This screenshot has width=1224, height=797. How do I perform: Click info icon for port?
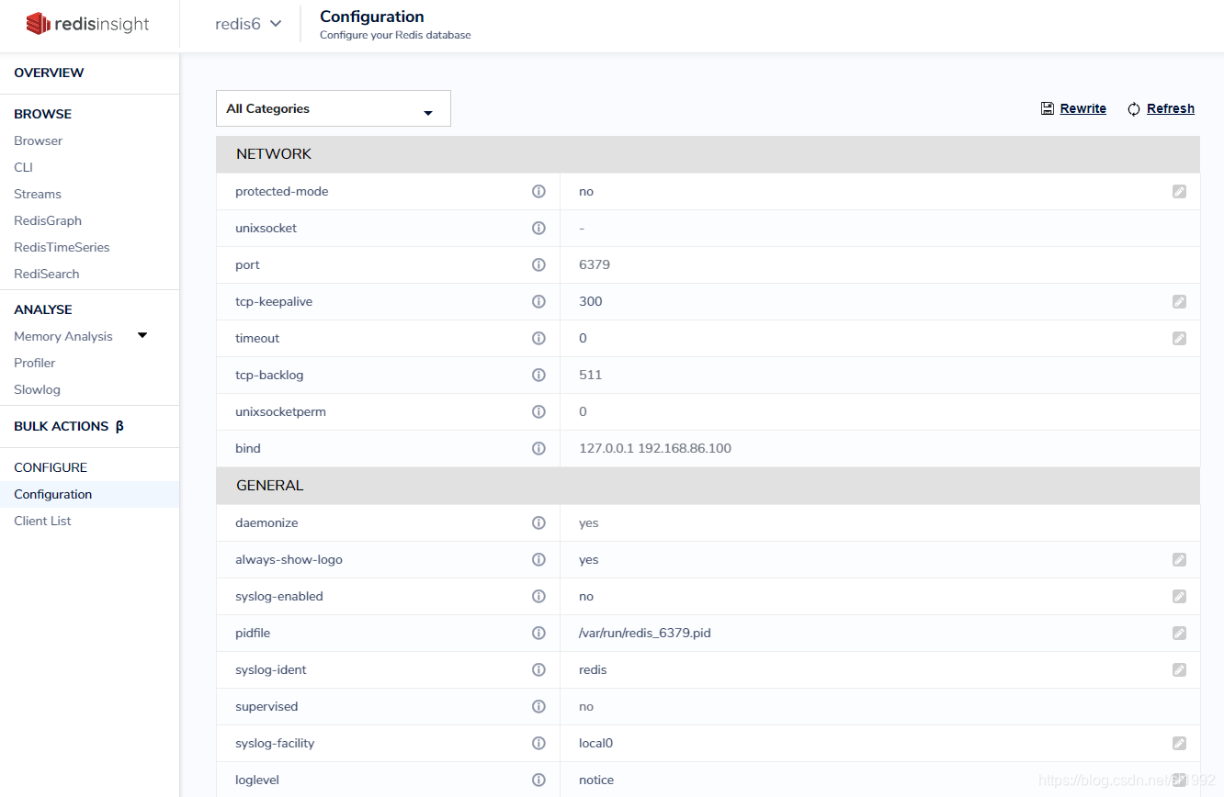coord(539,264)
